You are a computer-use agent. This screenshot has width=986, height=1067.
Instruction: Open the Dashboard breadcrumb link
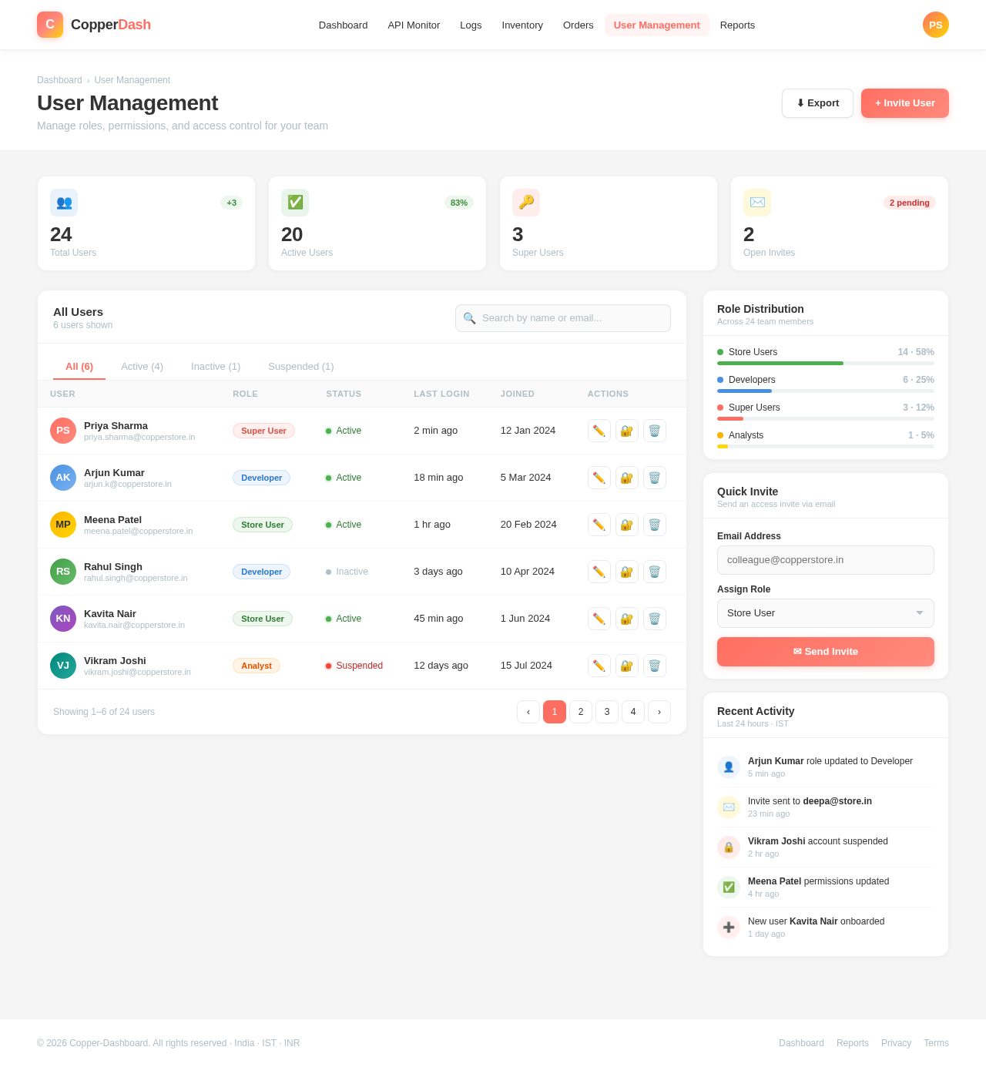(x=59, y=80)
